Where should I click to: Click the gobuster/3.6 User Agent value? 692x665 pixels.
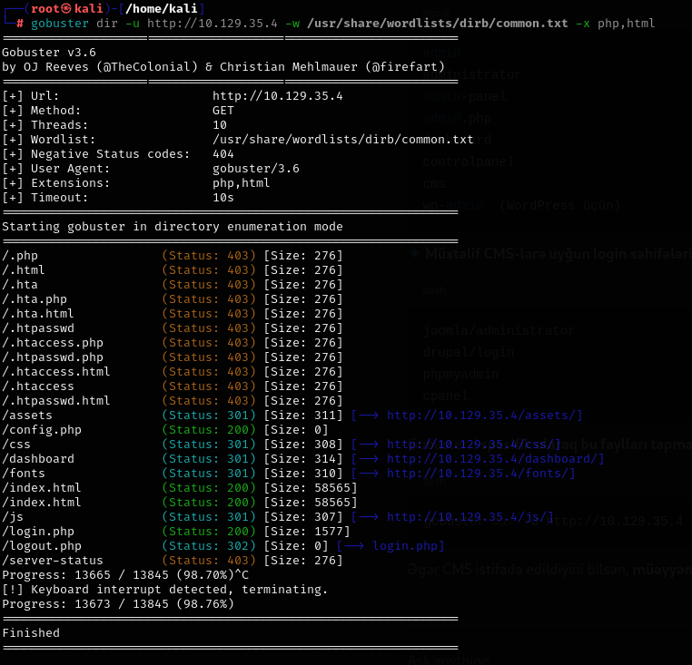tap(256, 169)
